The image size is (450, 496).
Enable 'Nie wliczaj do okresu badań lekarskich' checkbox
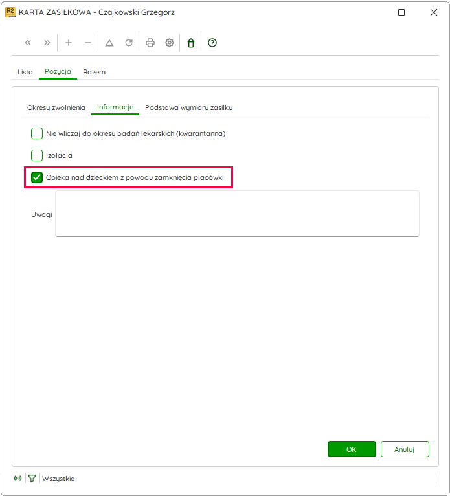[37, 133]
